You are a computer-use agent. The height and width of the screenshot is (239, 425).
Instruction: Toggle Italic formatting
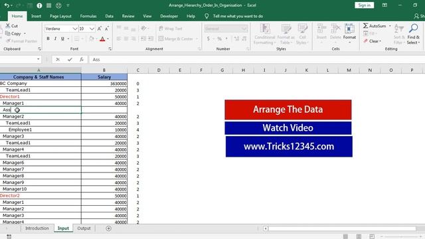55,39
